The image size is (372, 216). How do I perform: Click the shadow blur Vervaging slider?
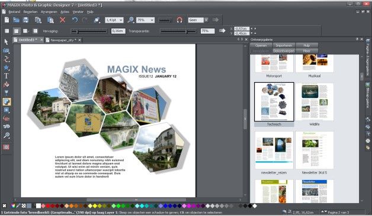pyautogui.click(x=89, y=31)
